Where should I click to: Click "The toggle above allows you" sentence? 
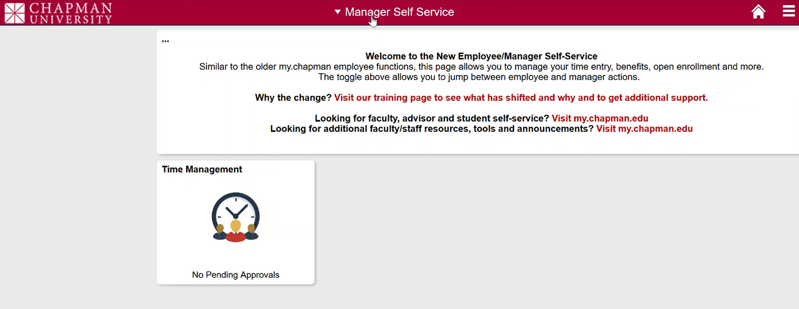[479, 77]
